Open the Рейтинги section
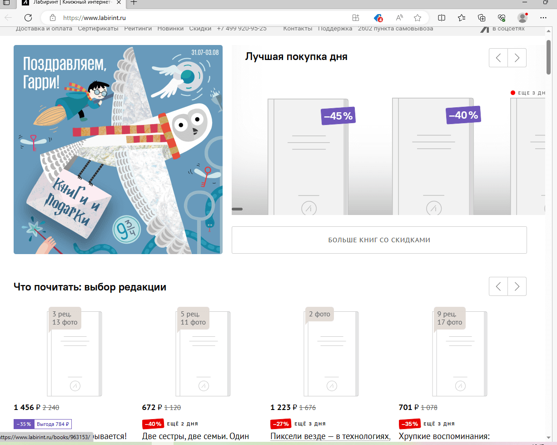 (138, 29)
